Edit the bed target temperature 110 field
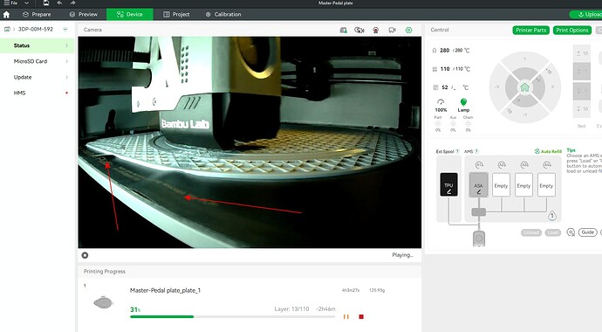The image size is (602, 332). point(460,69)
